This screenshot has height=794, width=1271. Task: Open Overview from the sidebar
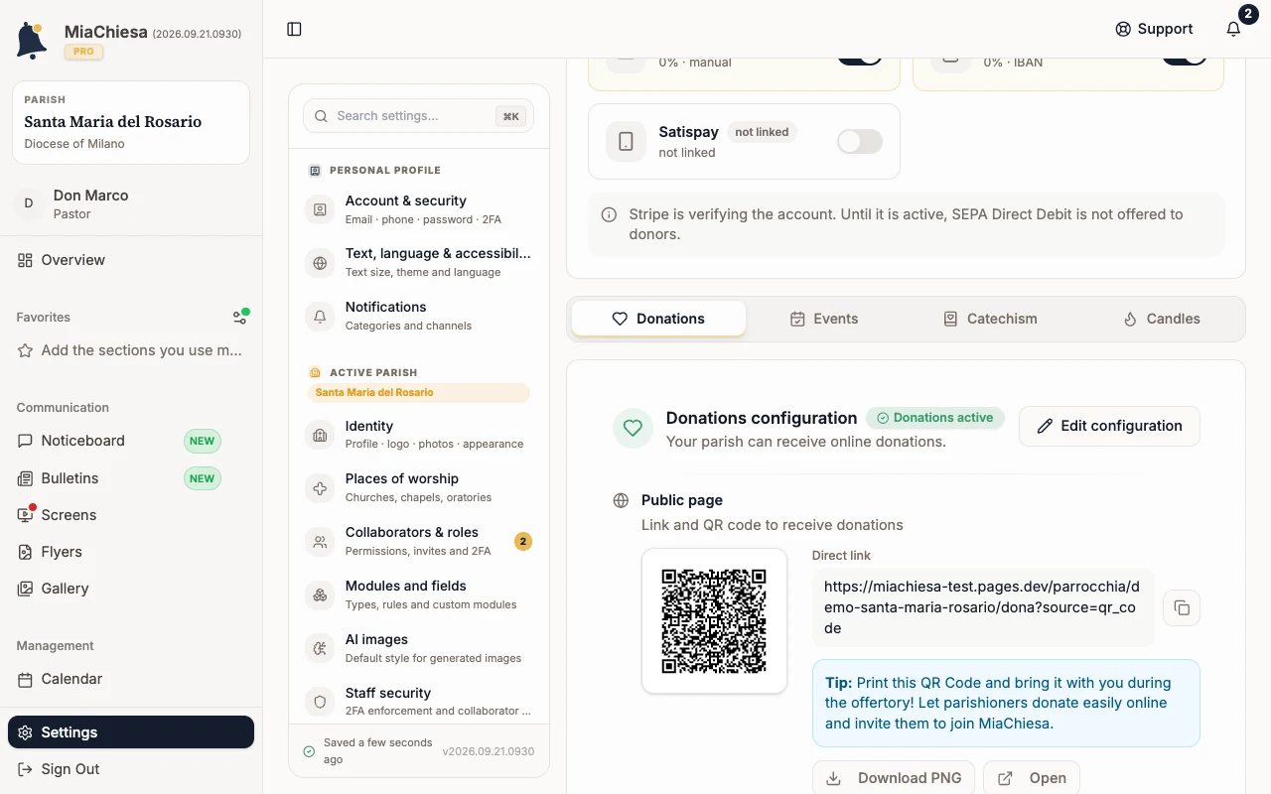131,260
